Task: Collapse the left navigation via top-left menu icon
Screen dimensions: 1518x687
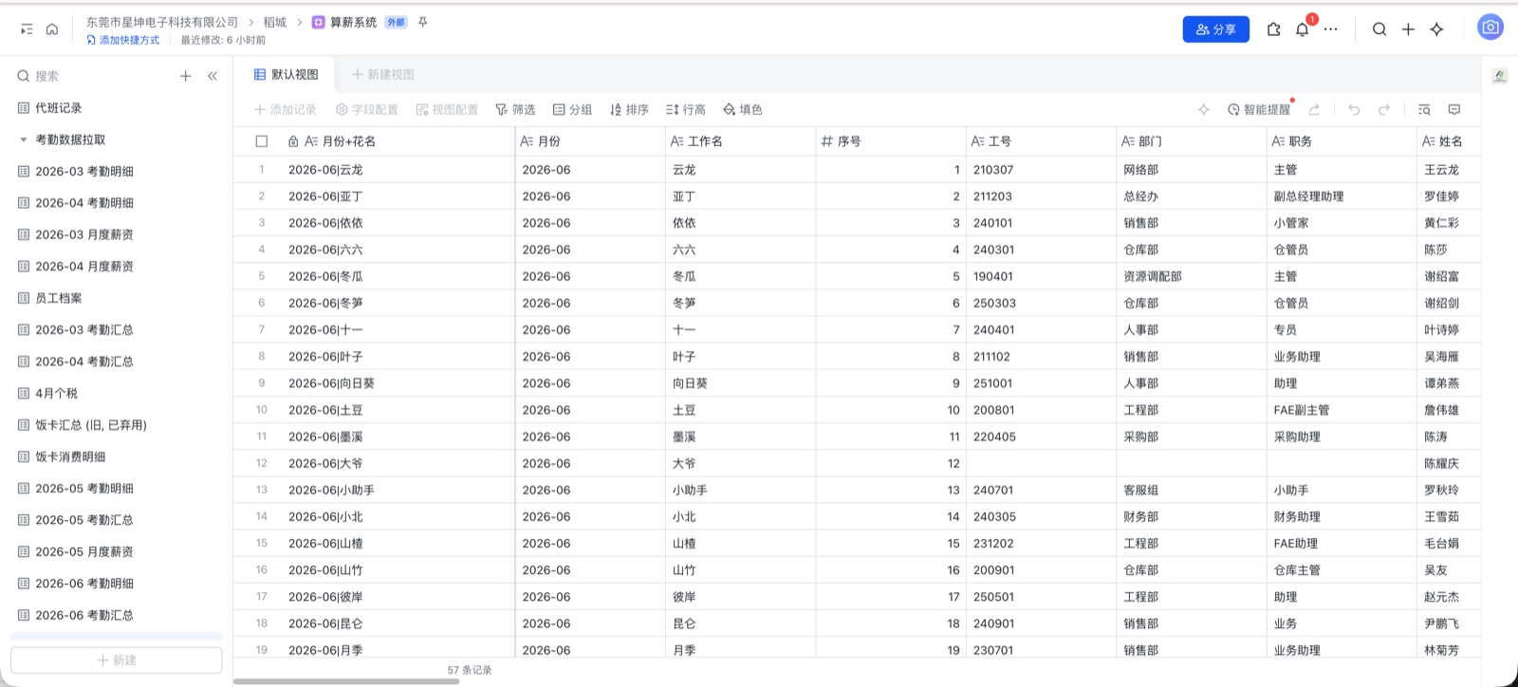Action: 27,29
